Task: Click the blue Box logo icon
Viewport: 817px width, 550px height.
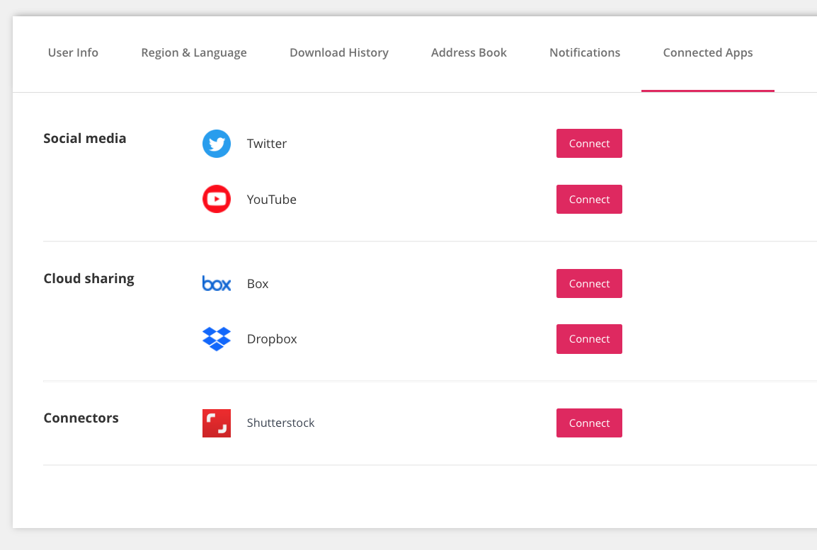Action: 217,284
